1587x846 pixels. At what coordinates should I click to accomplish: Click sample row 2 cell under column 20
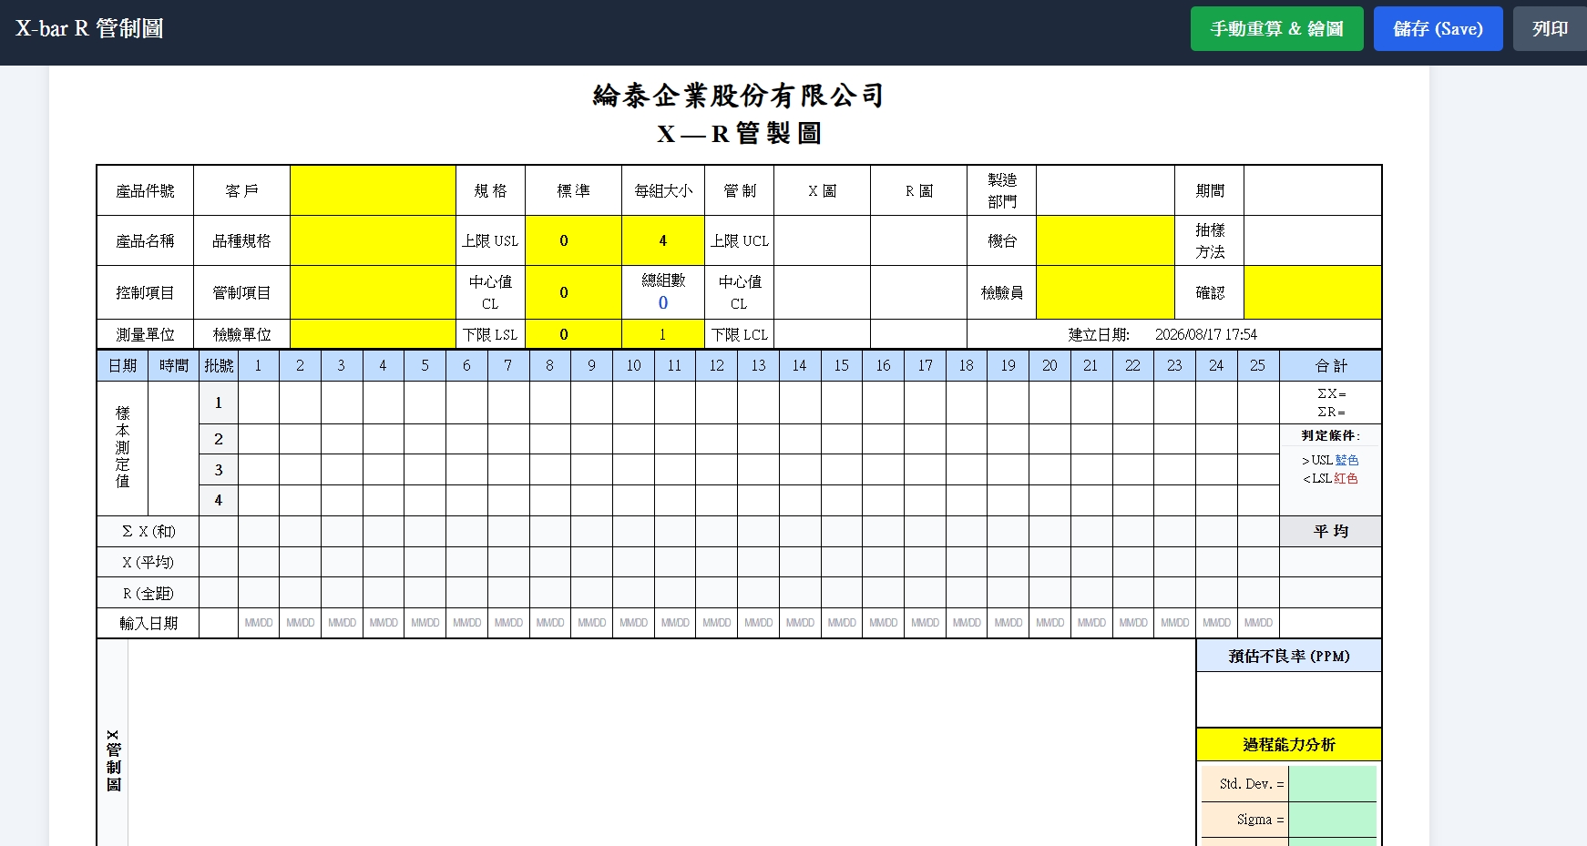point(1049,439)
